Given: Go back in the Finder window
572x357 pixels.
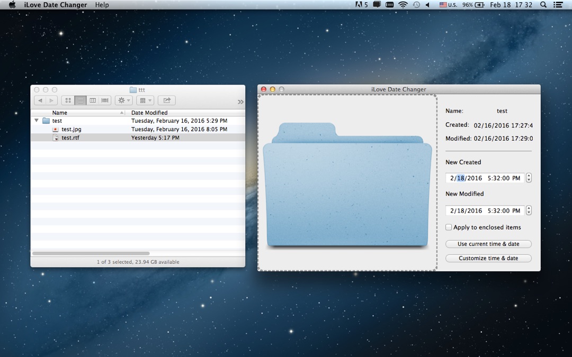Looking at the screenshot, I should tap(40, 100).
